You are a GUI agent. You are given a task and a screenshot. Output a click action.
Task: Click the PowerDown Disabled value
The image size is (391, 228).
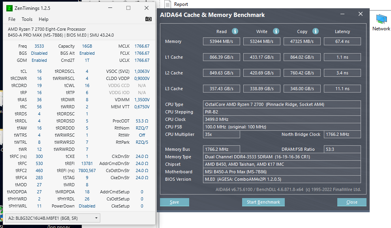click(x=87, y=206)
